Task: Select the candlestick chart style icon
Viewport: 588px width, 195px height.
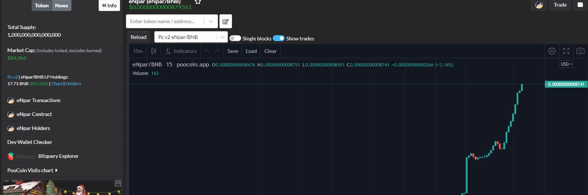Action: (x=153, y=51)
